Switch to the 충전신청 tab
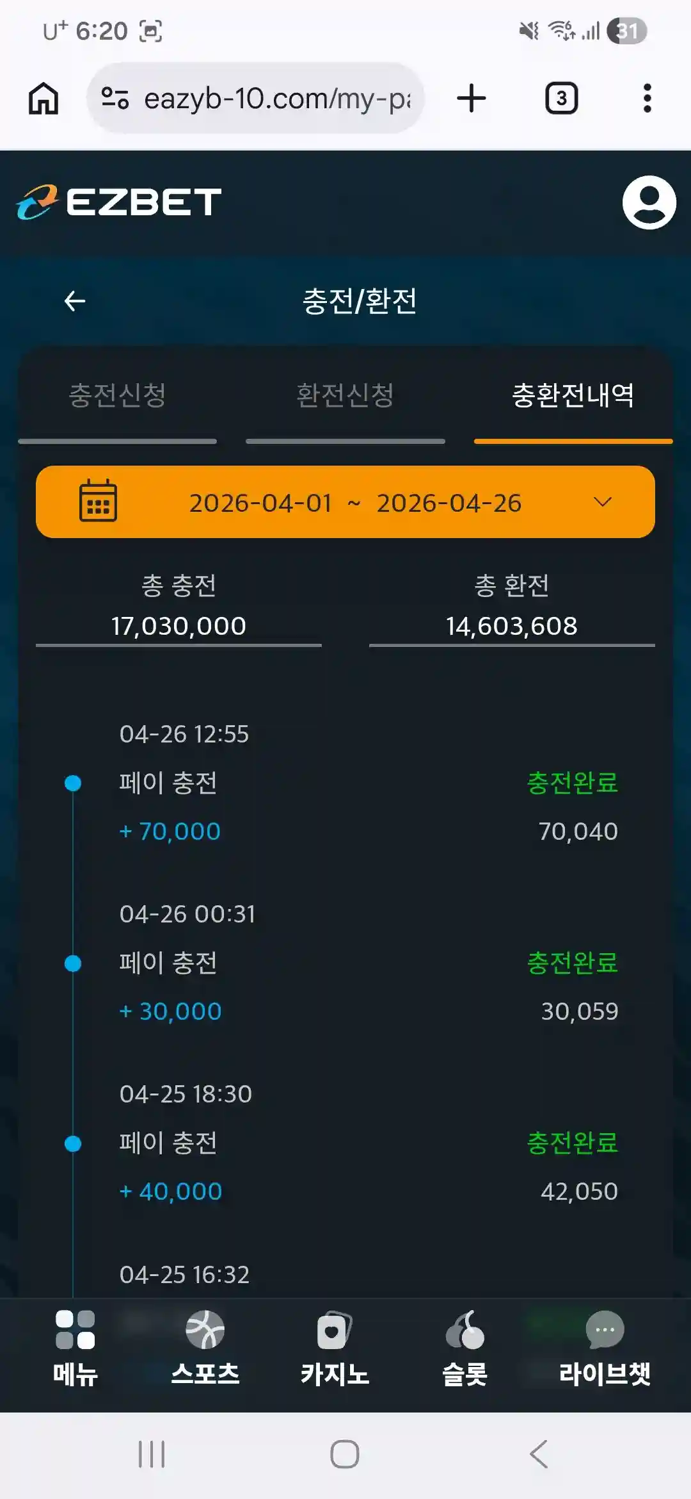 click(x=118, y=396)
